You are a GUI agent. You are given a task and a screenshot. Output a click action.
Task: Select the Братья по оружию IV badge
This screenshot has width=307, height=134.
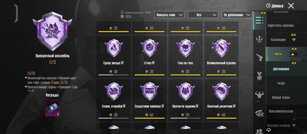(x=185, y=91)
